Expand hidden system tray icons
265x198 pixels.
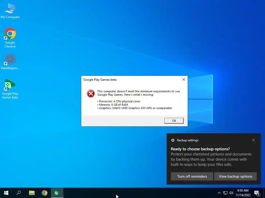click(219, 193)
